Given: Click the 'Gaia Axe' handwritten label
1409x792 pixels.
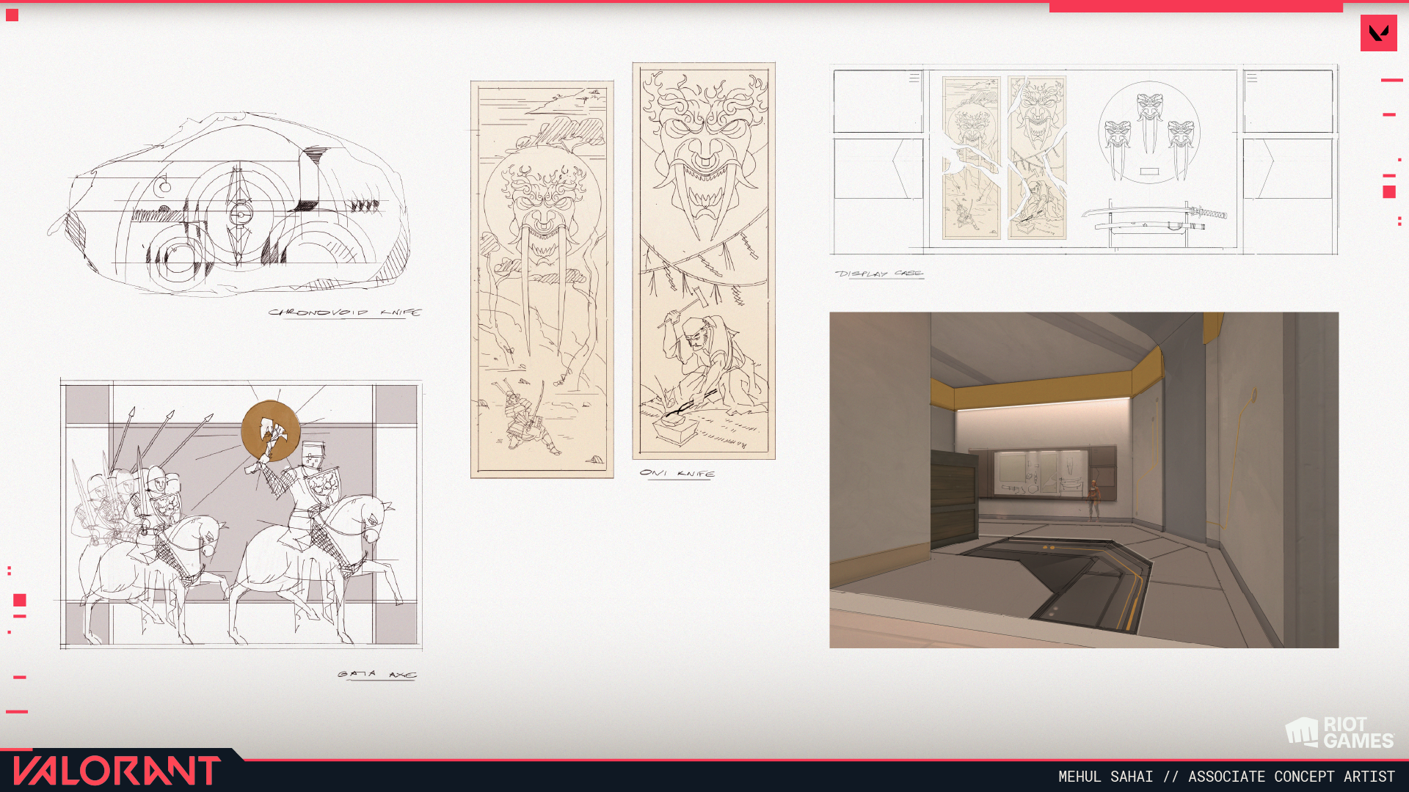Looking at the screenshot, I should tap(377, 674).
